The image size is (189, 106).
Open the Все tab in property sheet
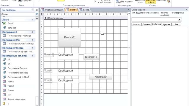coord(176,24)
